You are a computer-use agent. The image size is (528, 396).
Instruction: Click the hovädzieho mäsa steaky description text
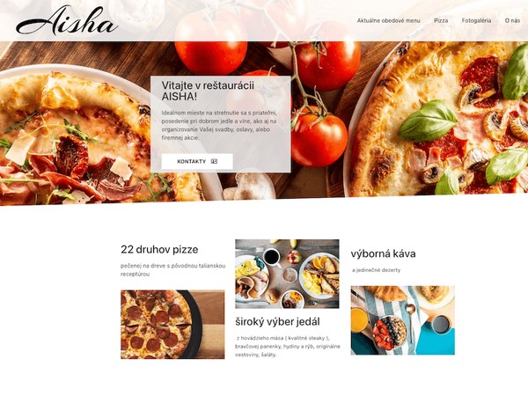pyautogui.click(x=289, y=347)
